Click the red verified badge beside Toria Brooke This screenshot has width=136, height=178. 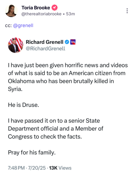[54, 7]
